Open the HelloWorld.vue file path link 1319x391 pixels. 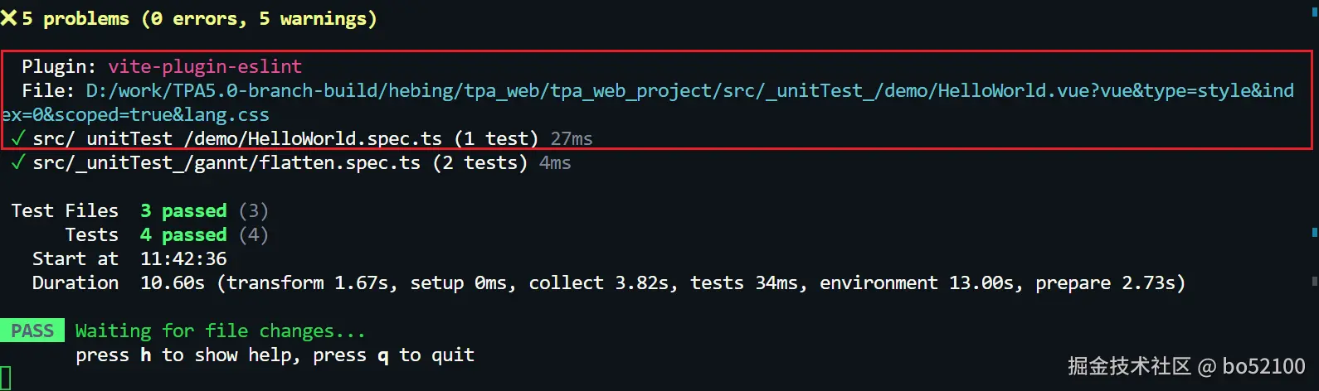(689, 91)
